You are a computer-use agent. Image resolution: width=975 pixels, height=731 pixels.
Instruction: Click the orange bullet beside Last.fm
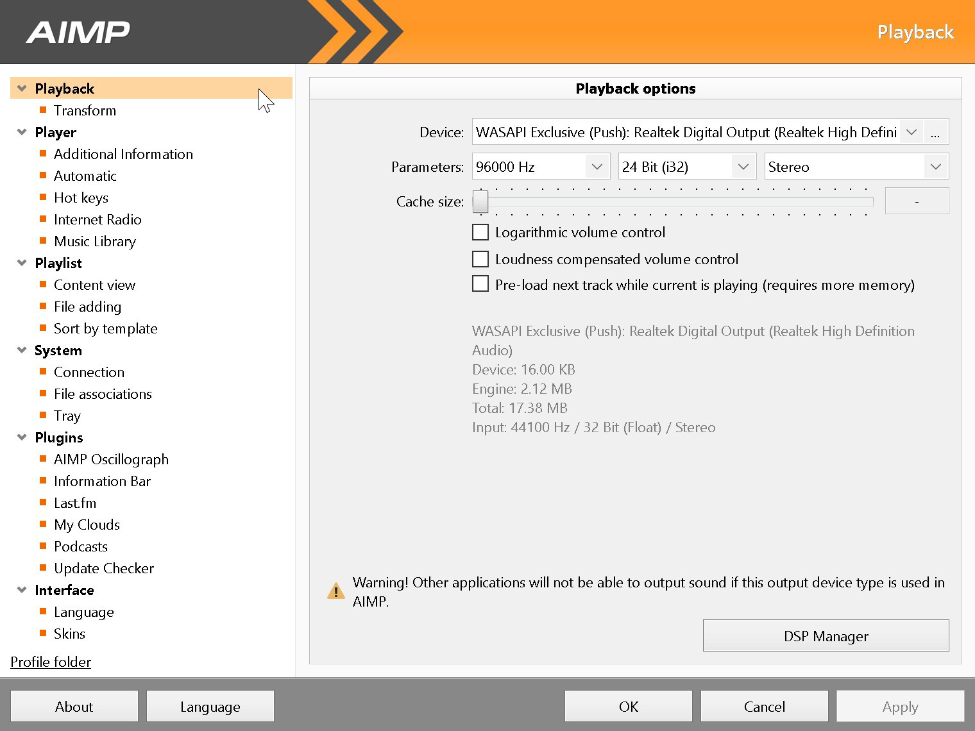coord(43,503)
